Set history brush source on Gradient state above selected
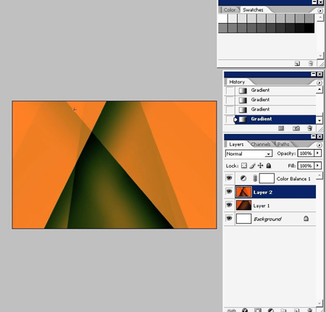 [x=230, y=110]
